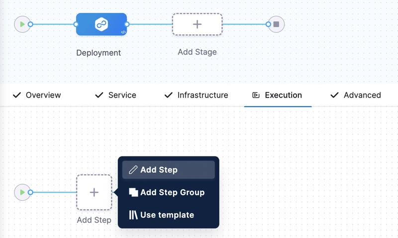
Task: Select Use template menu entry
Action: [169, 215]
